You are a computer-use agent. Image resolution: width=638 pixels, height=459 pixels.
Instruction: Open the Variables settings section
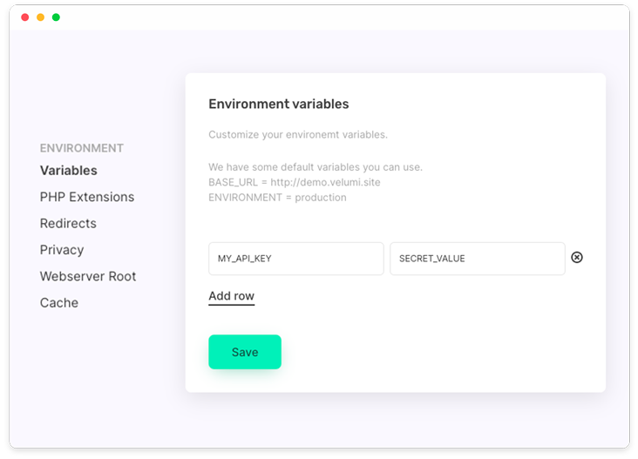[68, 171]
